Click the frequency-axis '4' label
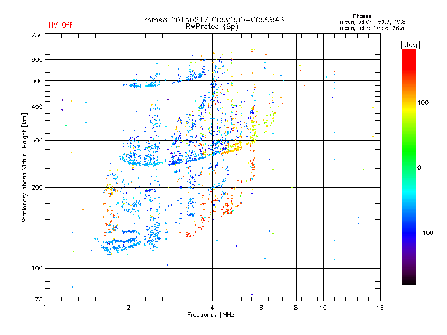The image size is (447, 335). [x=212, y=308]
